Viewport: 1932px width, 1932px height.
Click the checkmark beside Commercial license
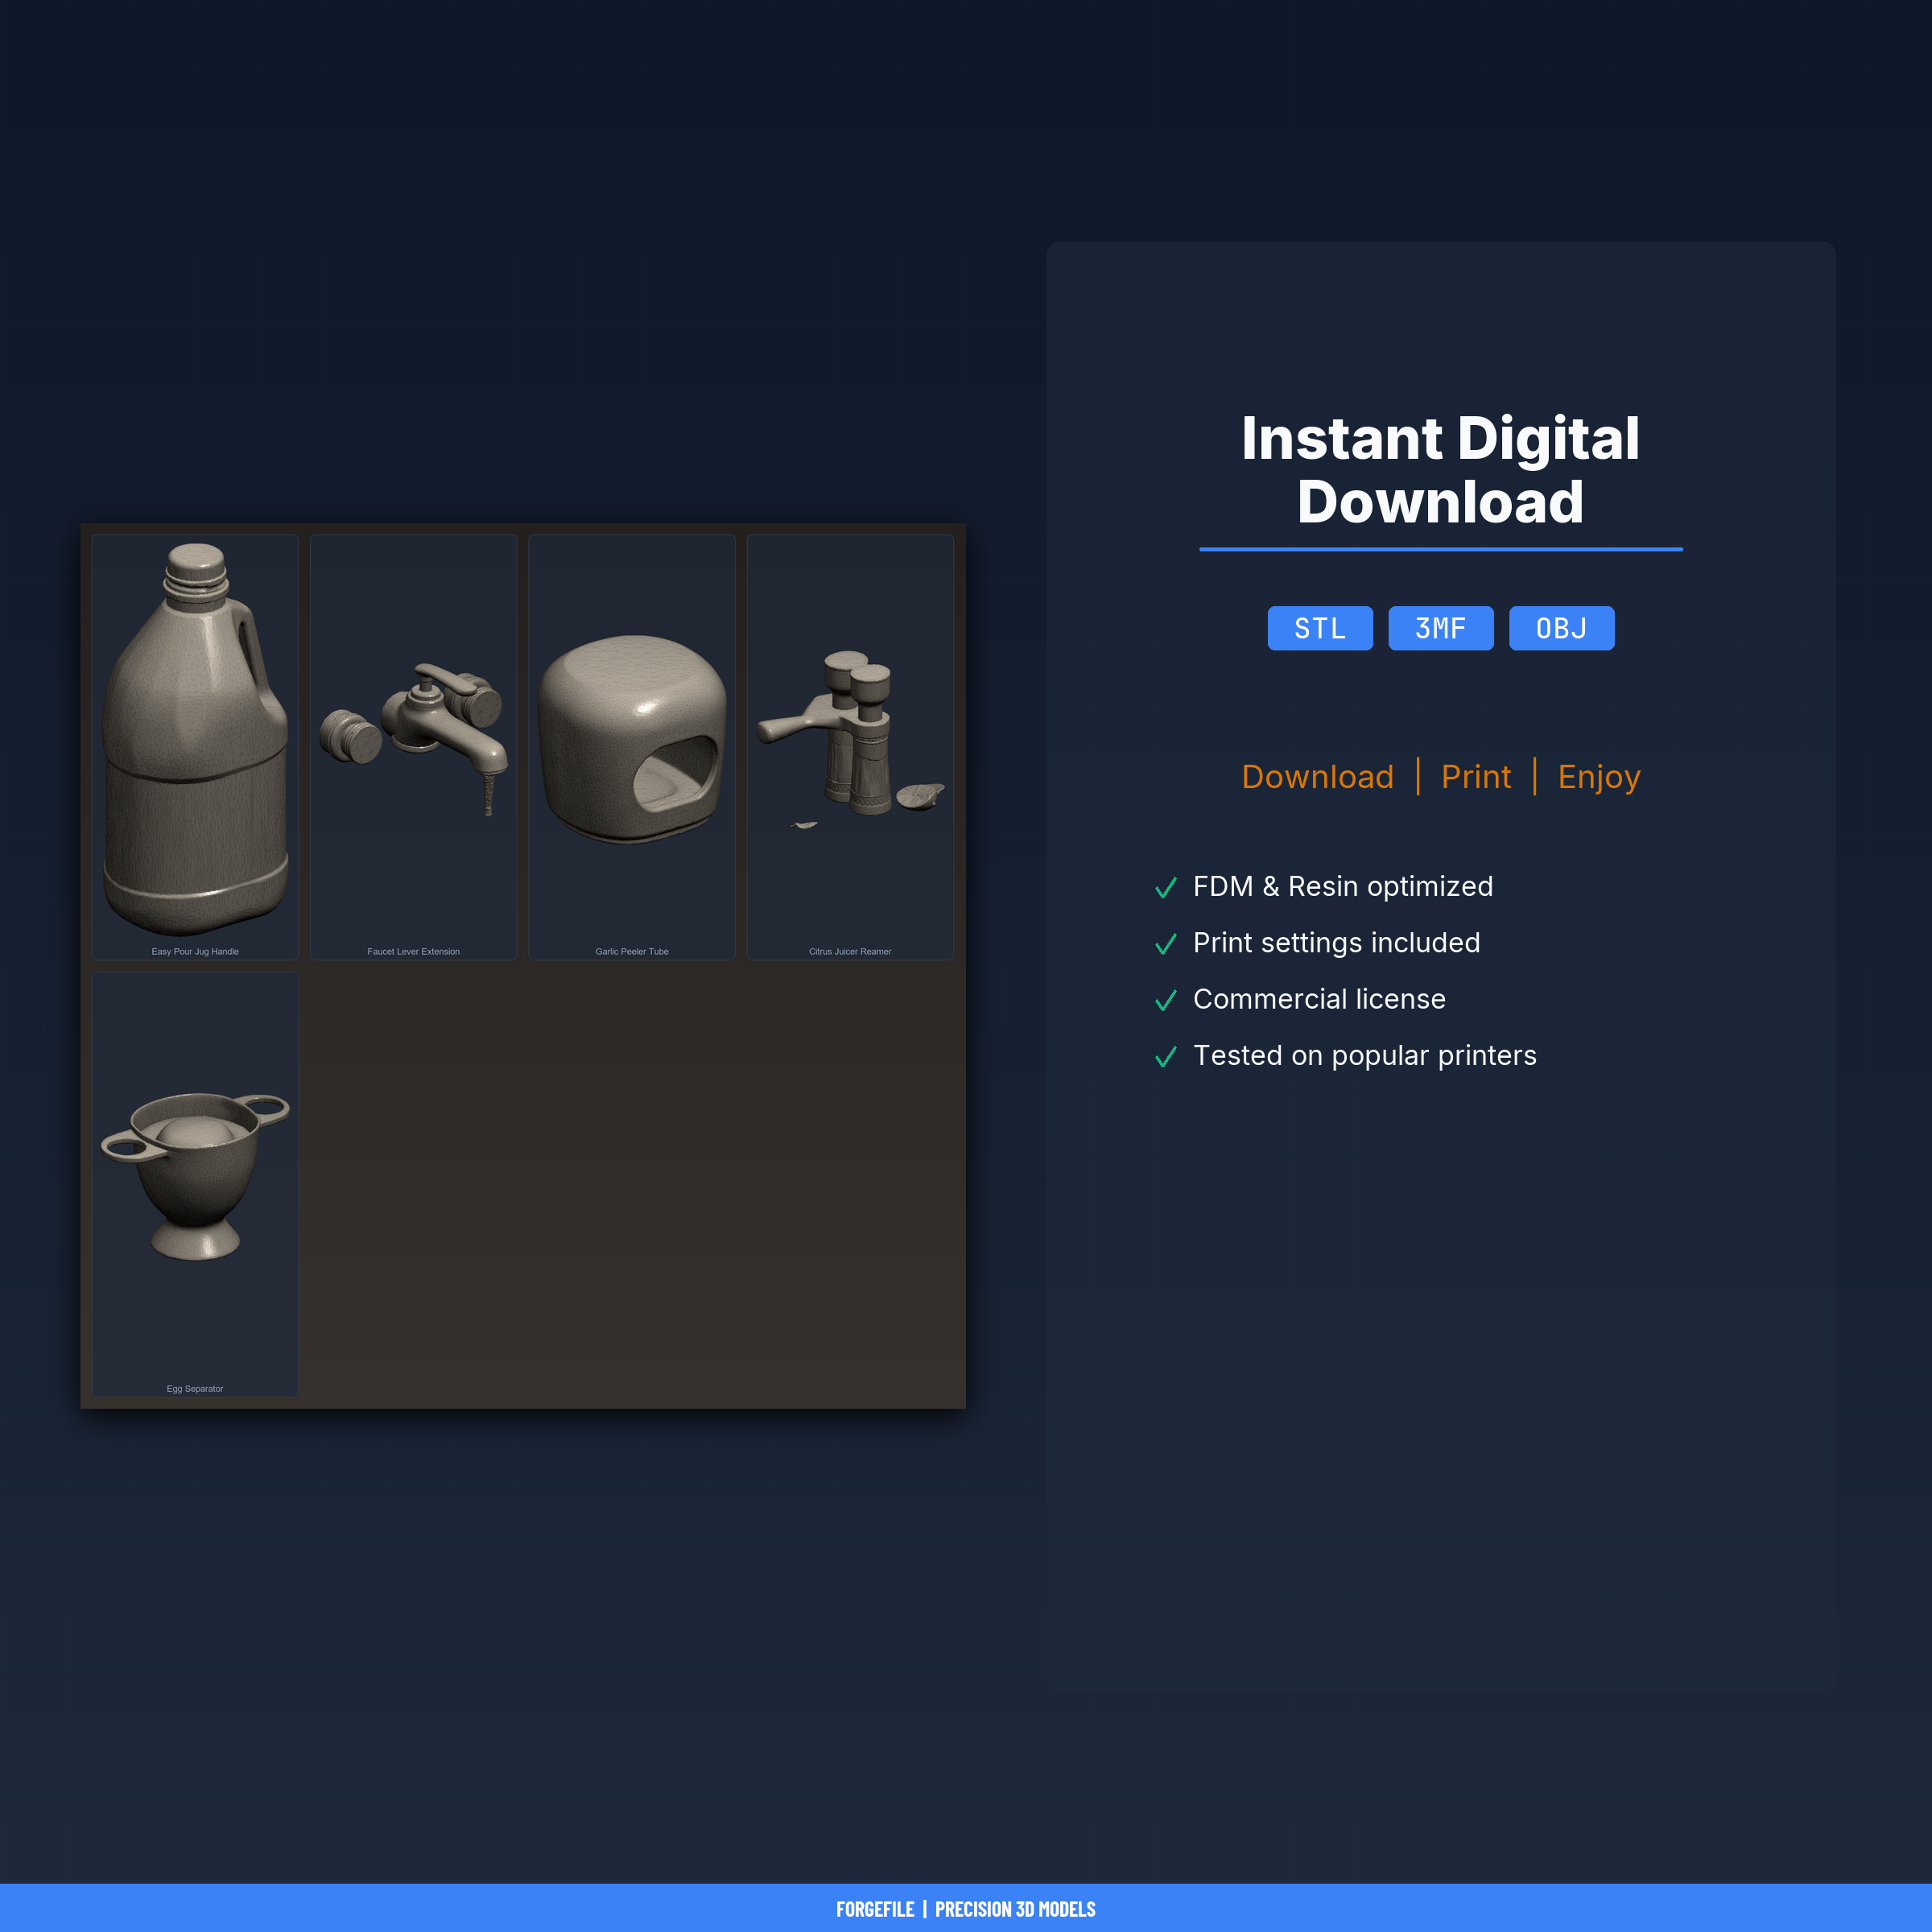tap(1165, 1000)
